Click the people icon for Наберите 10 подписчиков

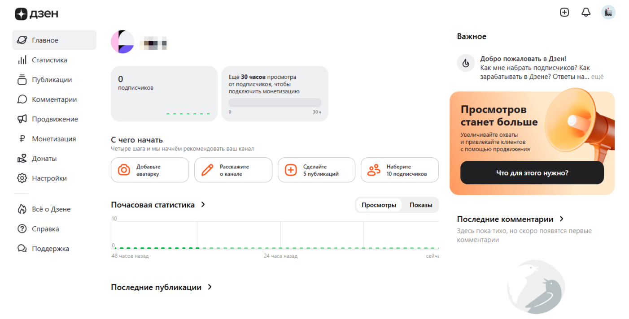point(374,170)
